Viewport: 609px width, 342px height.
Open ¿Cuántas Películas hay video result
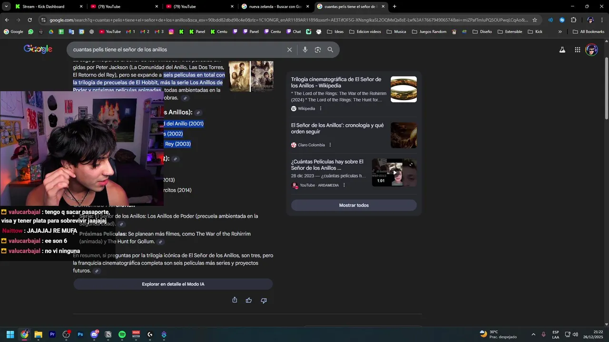pyautogui.click(x=327, y=165)
